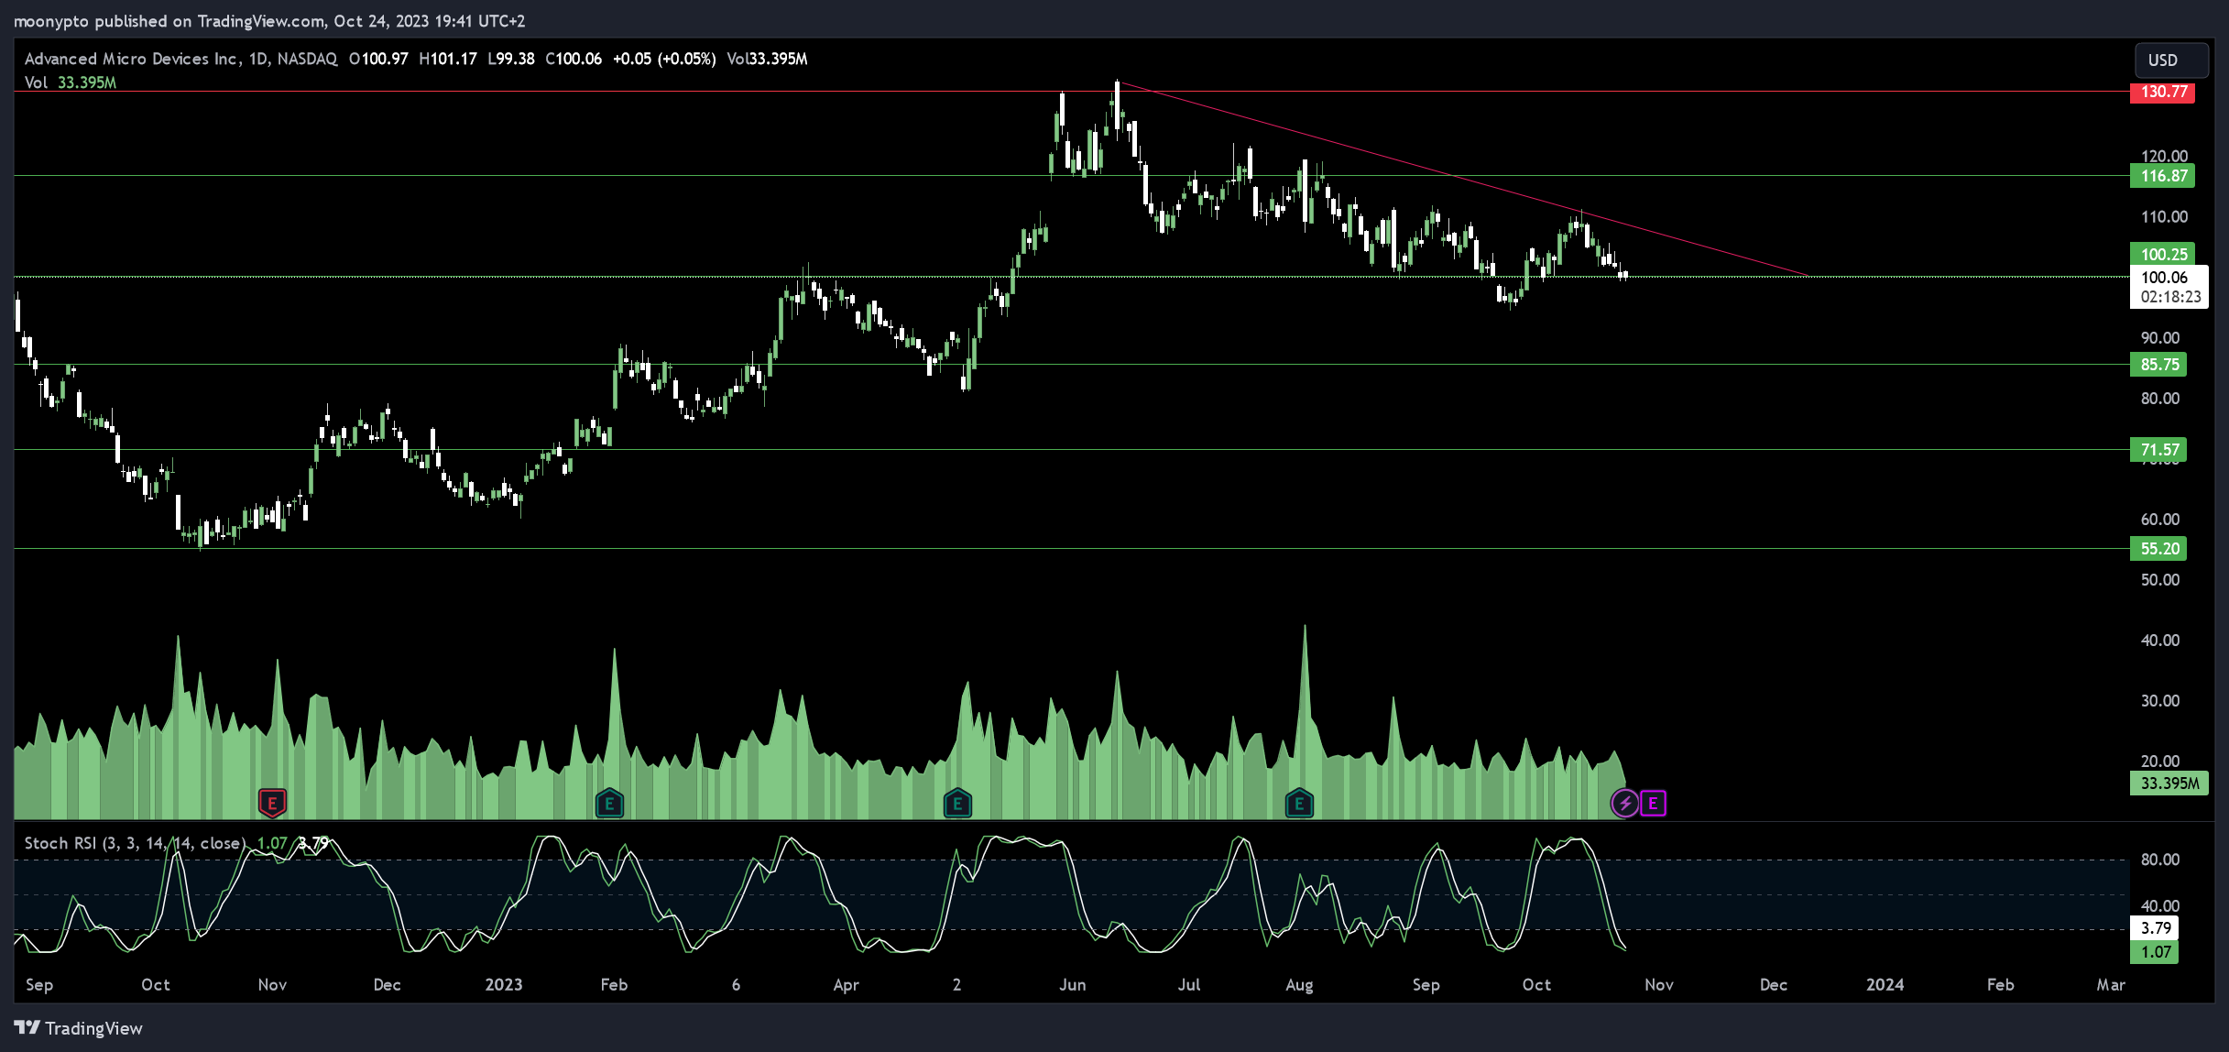Click the TradingView logo at bottom left
Viewport: 2229px width, 1052px height.
pyautogui.click(x=79, y=1028)
